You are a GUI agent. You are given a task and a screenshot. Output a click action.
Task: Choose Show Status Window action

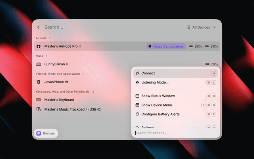click(175, 96)
